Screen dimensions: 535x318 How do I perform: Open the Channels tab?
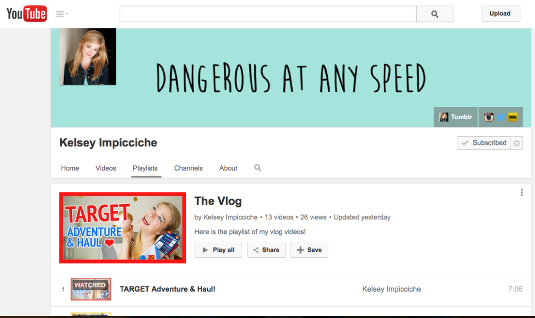(x=188, y=168)
